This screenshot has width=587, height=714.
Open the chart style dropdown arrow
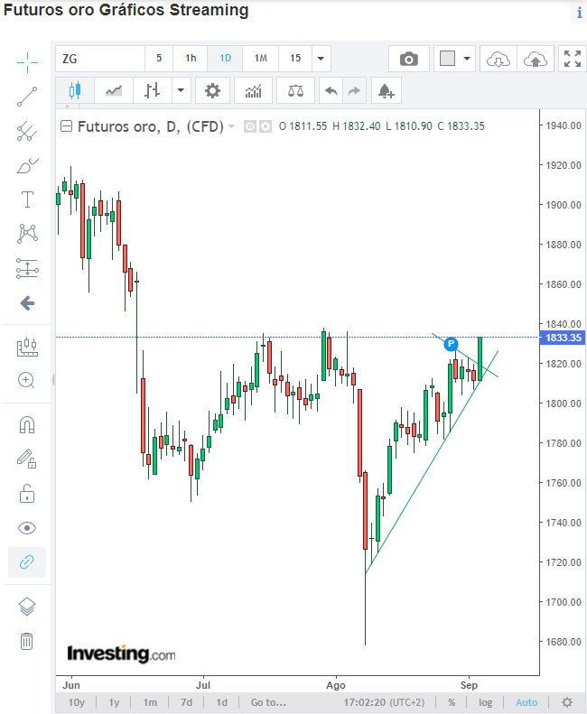coord(182,90)
